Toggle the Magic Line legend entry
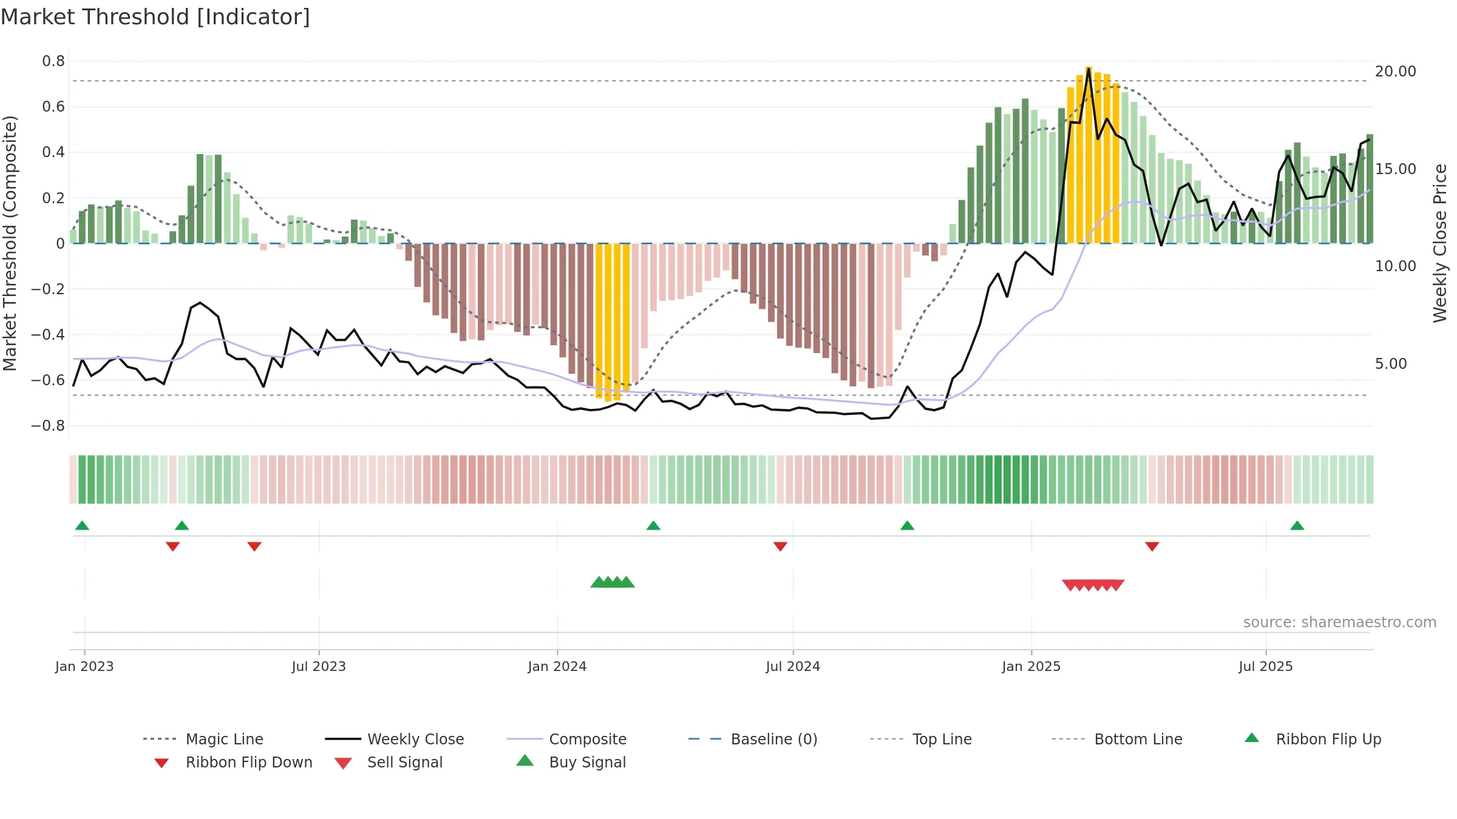The image size is (1457, 819). click(203, 739)
